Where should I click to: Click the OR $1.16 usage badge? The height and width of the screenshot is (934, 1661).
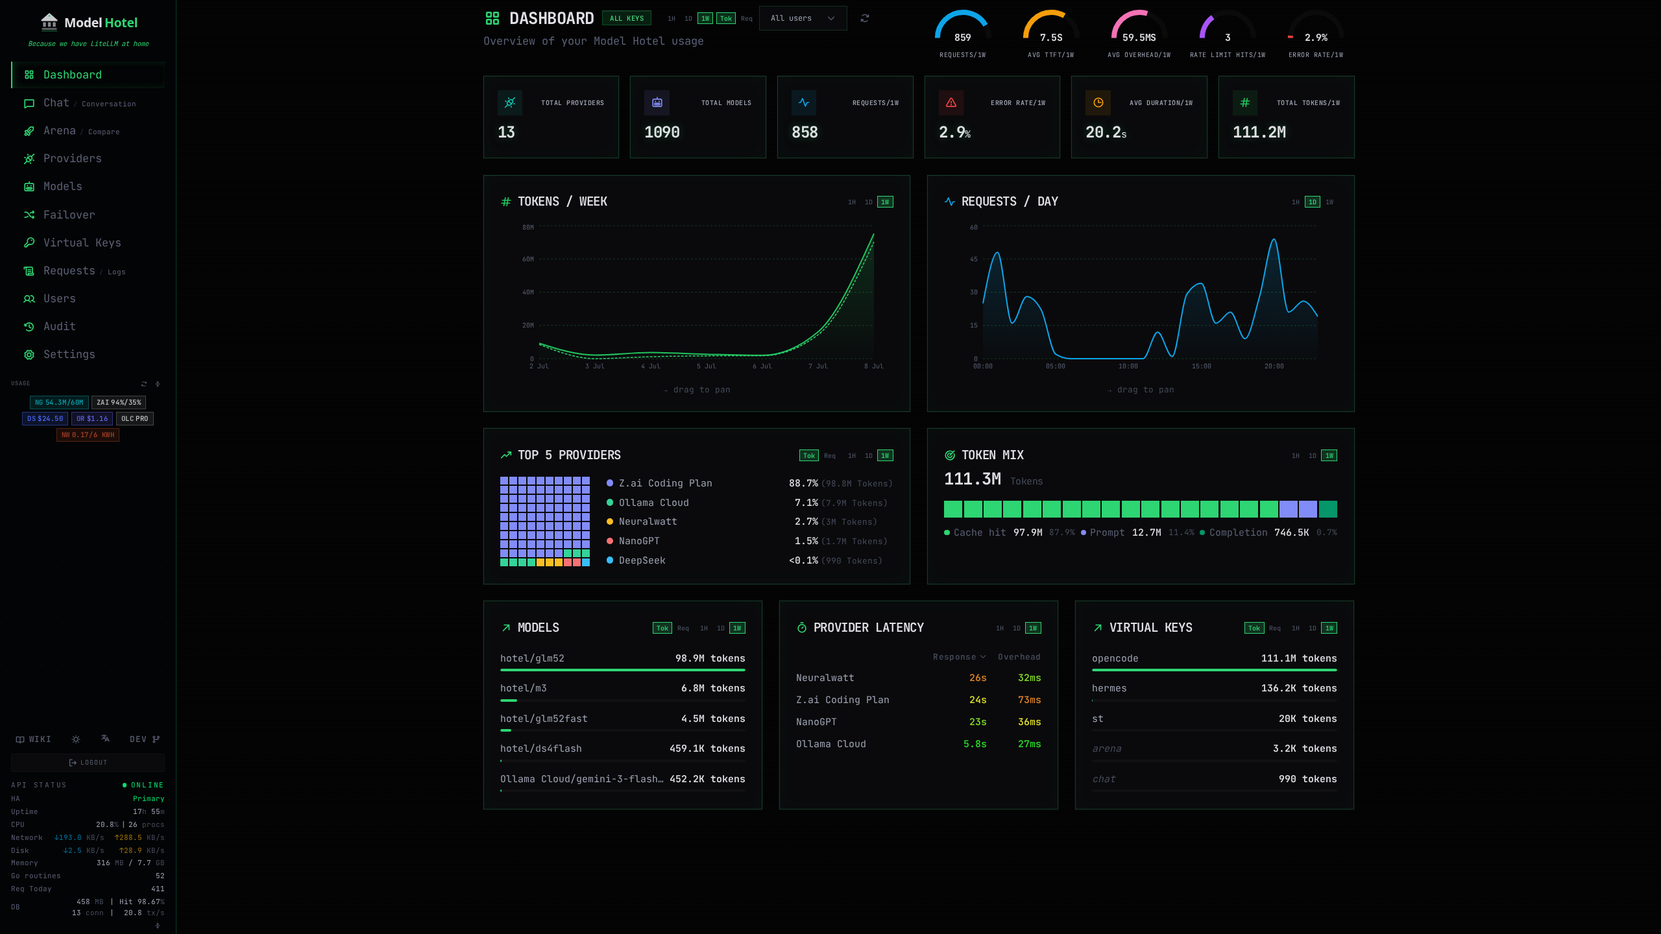coord(92,418)
